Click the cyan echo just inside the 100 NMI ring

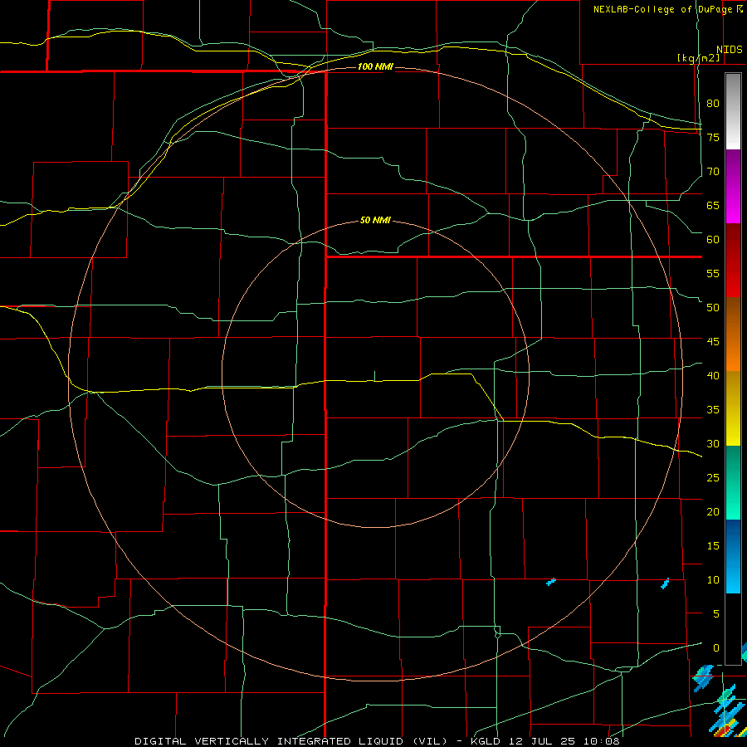pos(551,582)
